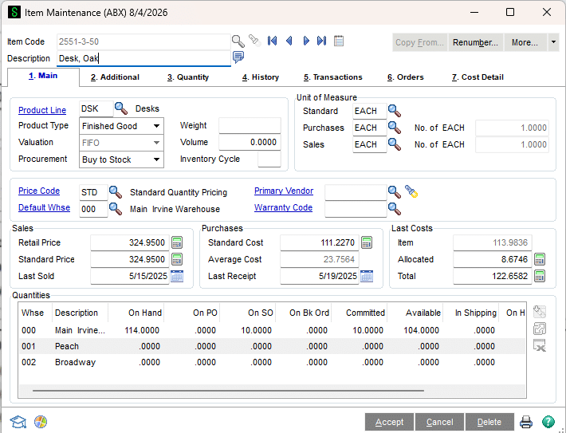Click the Accept button

[x=390, y=422]
